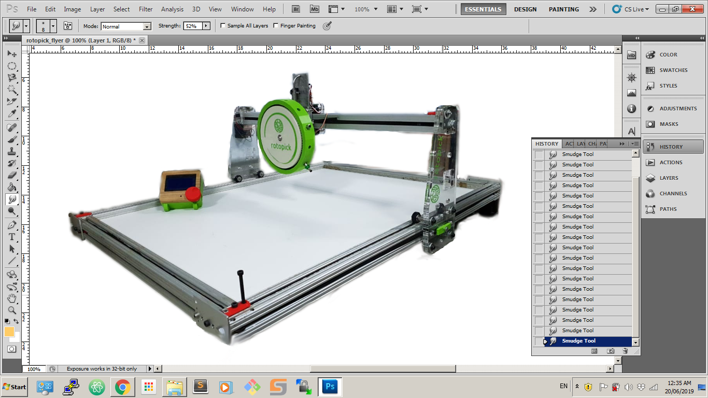Toggle history brush source on last Smudge Tool state

coord(540,341)
